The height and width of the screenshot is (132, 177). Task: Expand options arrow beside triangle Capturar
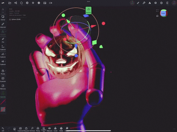click(x=6, y=54)
